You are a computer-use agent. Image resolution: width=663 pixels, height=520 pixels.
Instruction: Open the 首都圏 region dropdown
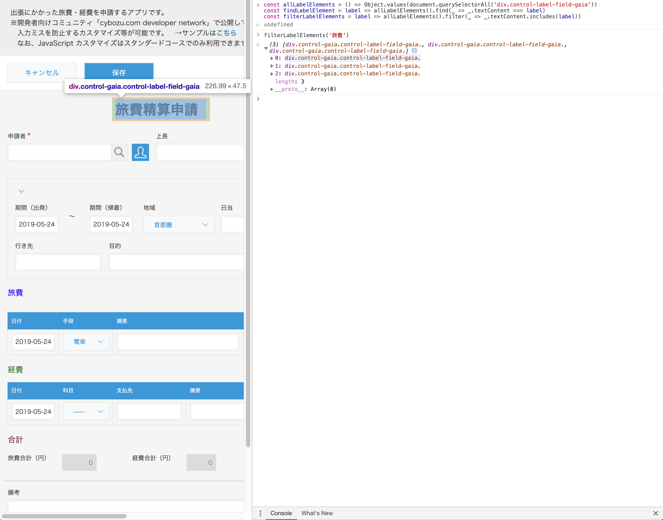click(178, 225)
